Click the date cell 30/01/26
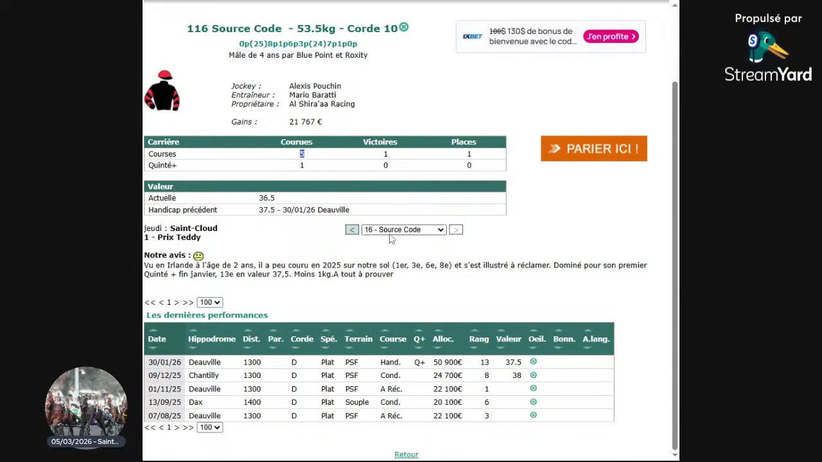 coord(164,363)
